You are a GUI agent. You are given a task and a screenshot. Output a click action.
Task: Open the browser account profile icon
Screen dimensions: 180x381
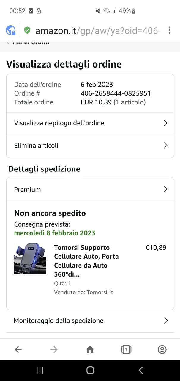pyautogui.click(x=162, y=349)
